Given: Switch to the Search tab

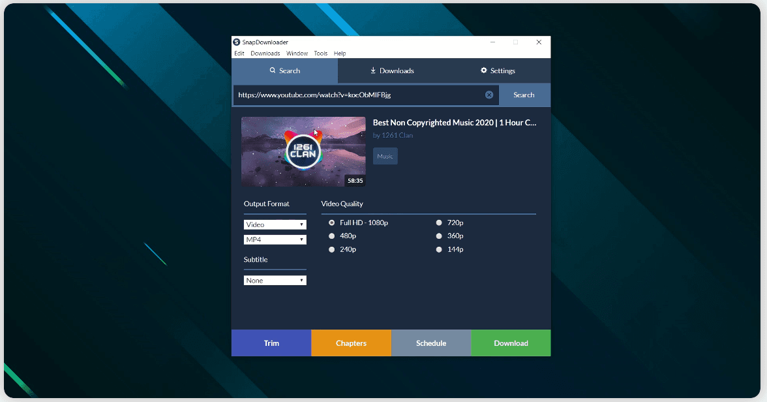Looking at the screenshot, I should tap(284, 70).
